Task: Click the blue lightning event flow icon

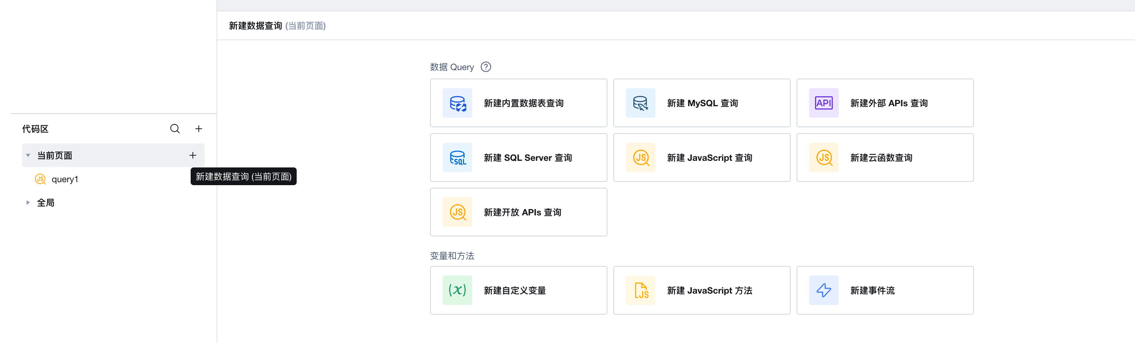Action: pyautogui.click(x=823, y=290)
